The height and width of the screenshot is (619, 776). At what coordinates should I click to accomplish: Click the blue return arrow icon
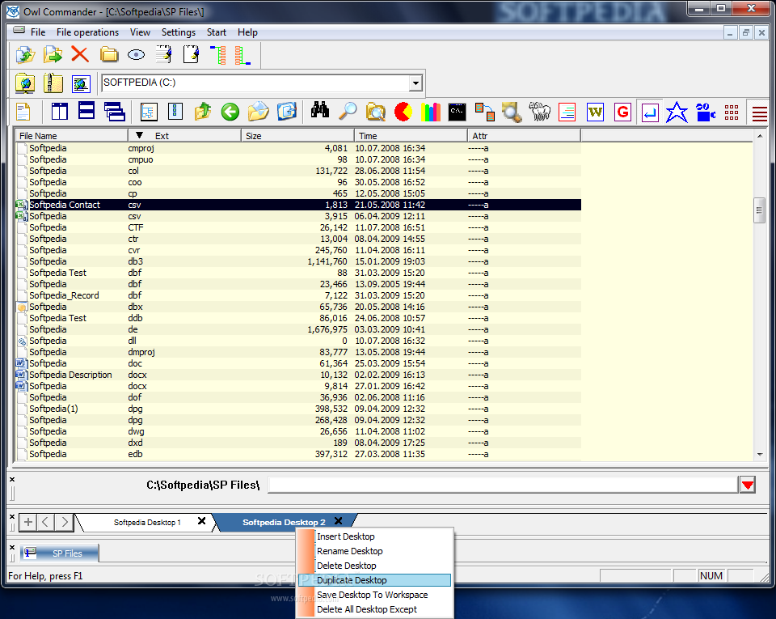650,112
